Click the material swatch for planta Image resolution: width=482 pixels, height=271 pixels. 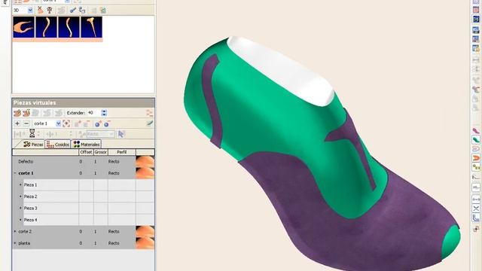[145, 243]
